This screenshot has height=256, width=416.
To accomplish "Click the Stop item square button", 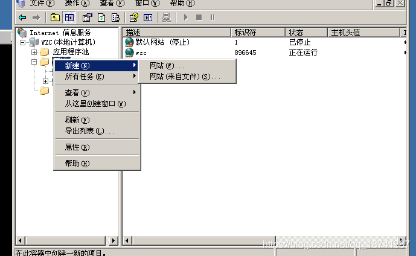I will point(199,18).
